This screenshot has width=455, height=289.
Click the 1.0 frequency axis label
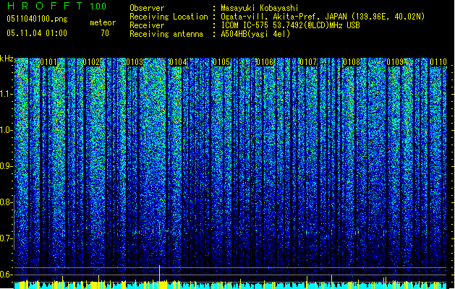click(7, 130)
